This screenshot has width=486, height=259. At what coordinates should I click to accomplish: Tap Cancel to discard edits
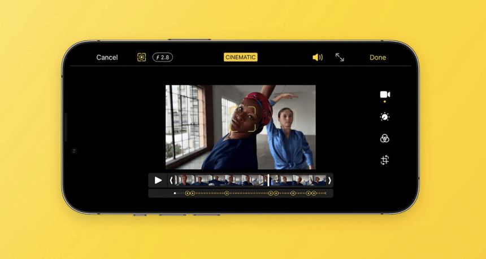[107, 58]
